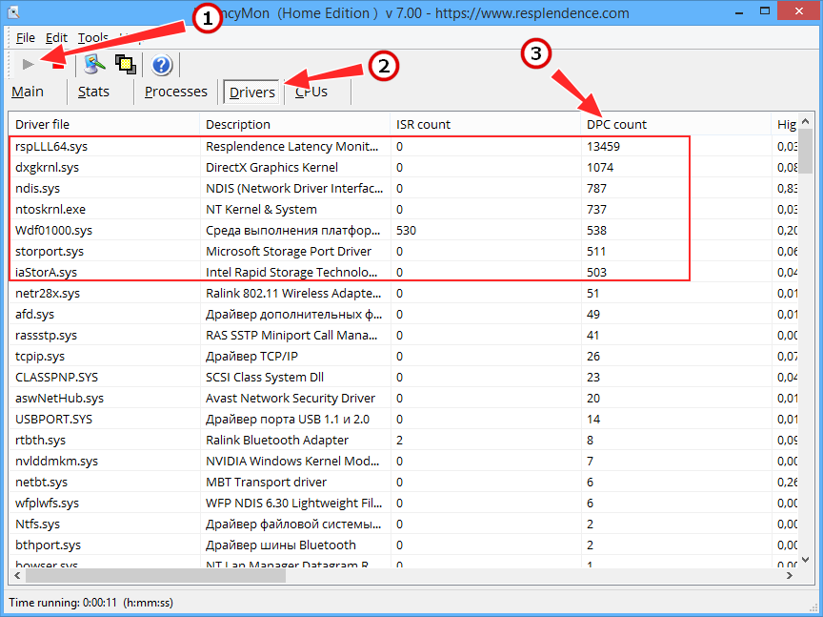Sort by the DPC count column header
The image size is (823, 617).
tap(676, 125)
